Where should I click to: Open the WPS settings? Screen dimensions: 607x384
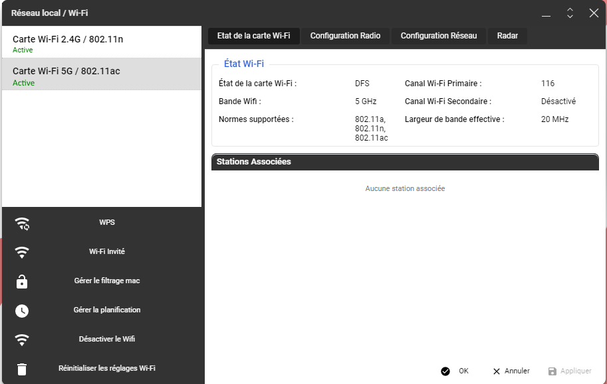(x=107, y=223)
